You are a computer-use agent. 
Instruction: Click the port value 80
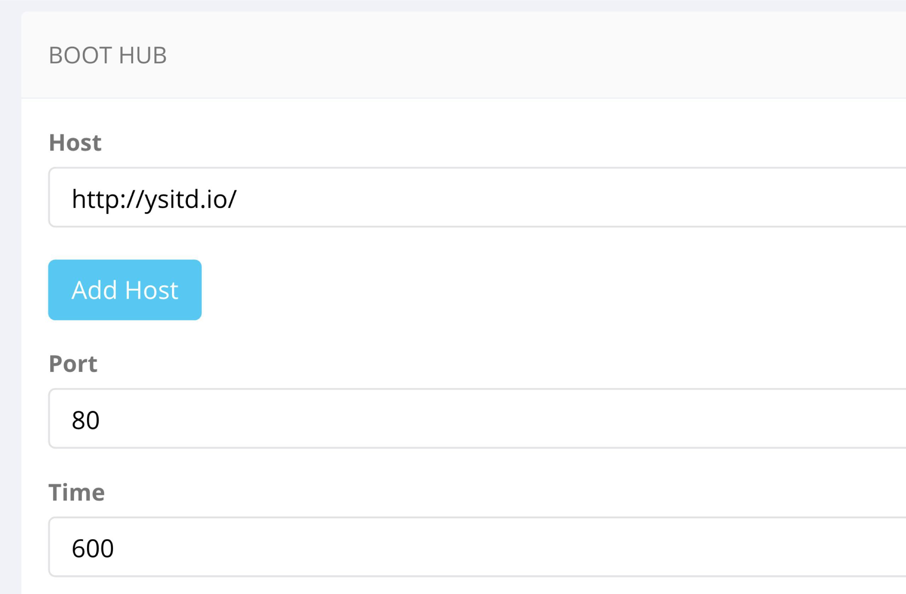(86, 420)
